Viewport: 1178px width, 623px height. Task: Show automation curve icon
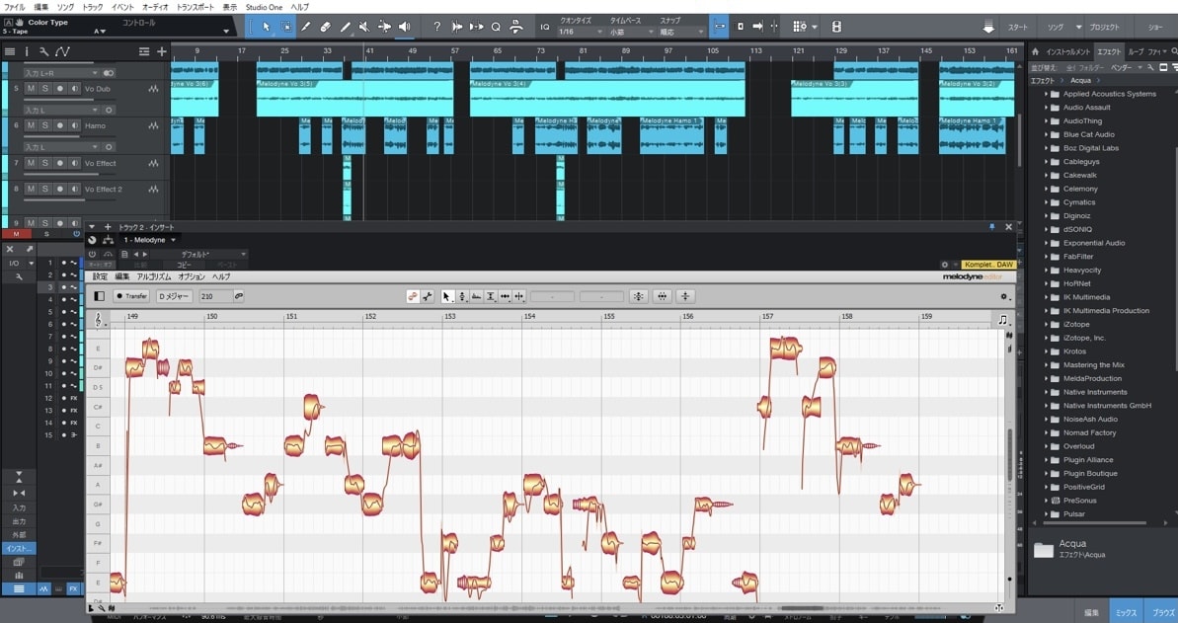pos(62,52)
